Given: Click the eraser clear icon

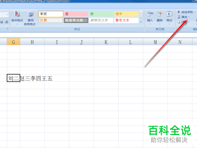Looking at the screenshot, I should click(179, 22).
